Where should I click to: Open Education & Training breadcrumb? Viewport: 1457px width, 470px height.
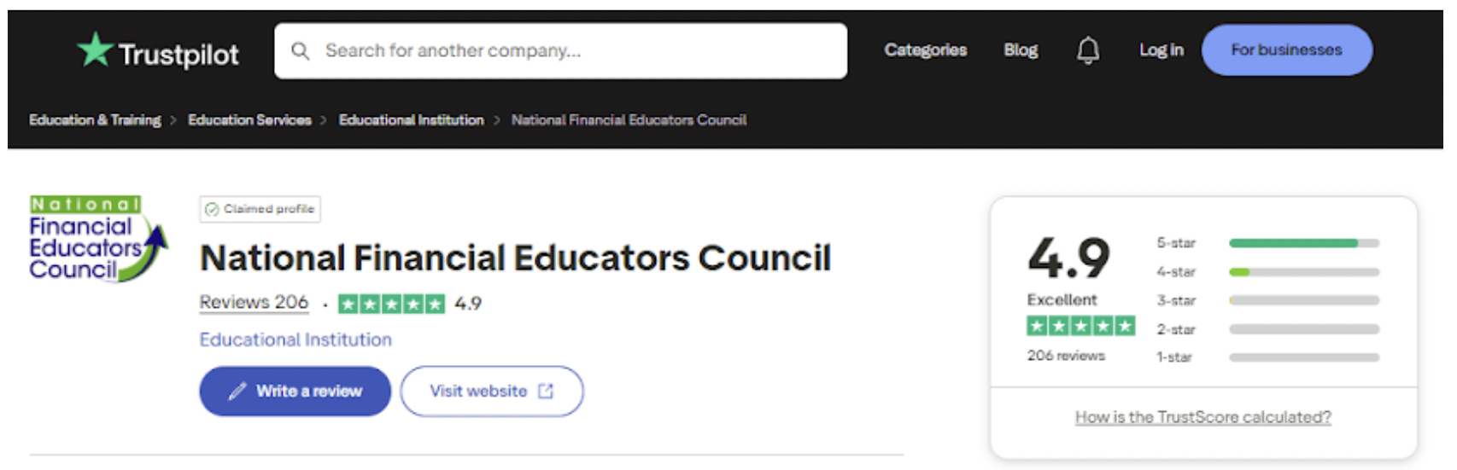tap(95, 120)
